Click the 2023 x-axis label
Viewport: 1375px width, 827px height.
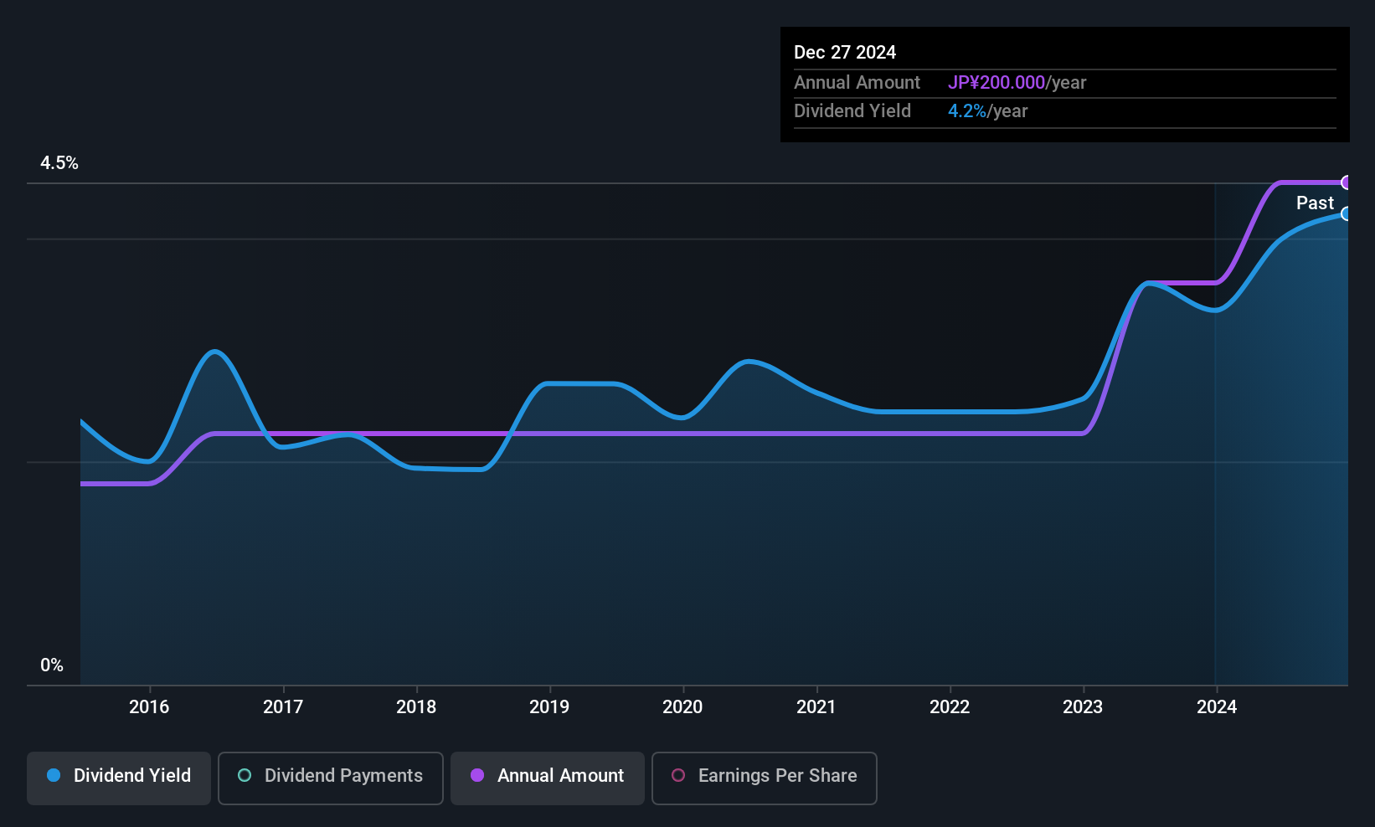[1083, 706]
